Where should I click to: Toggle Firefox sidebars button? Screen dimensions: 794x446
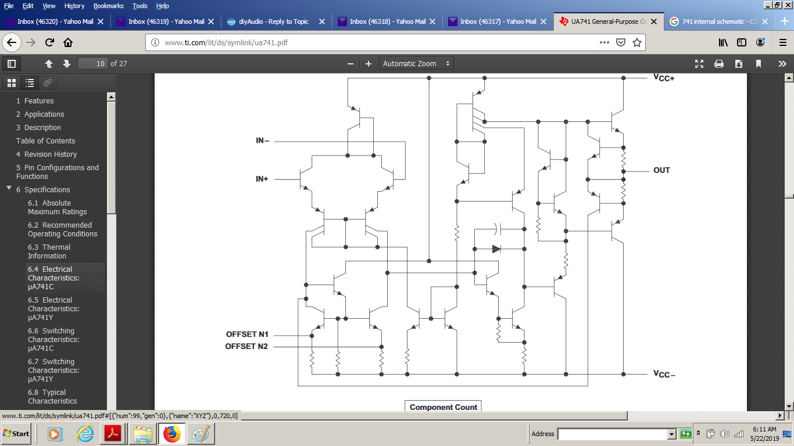pos(742,42)
